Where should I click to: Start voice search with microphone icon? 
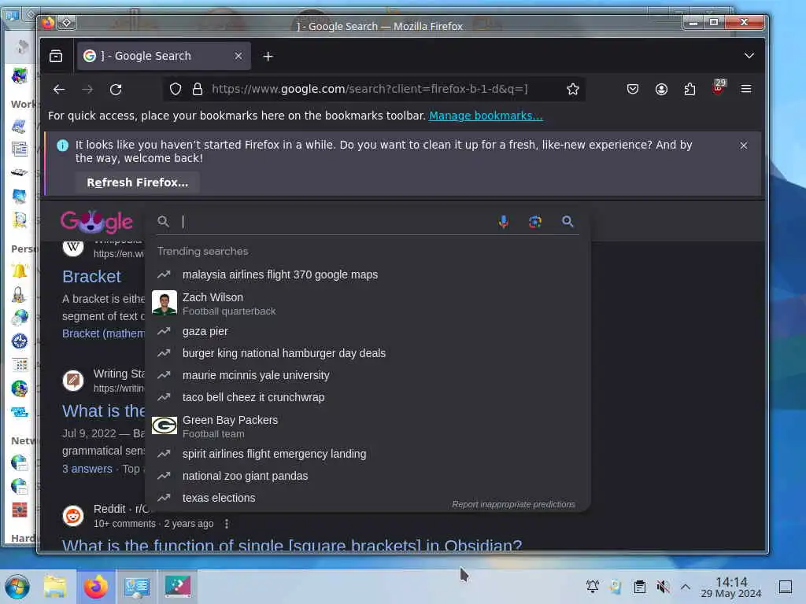coord(504,221)
